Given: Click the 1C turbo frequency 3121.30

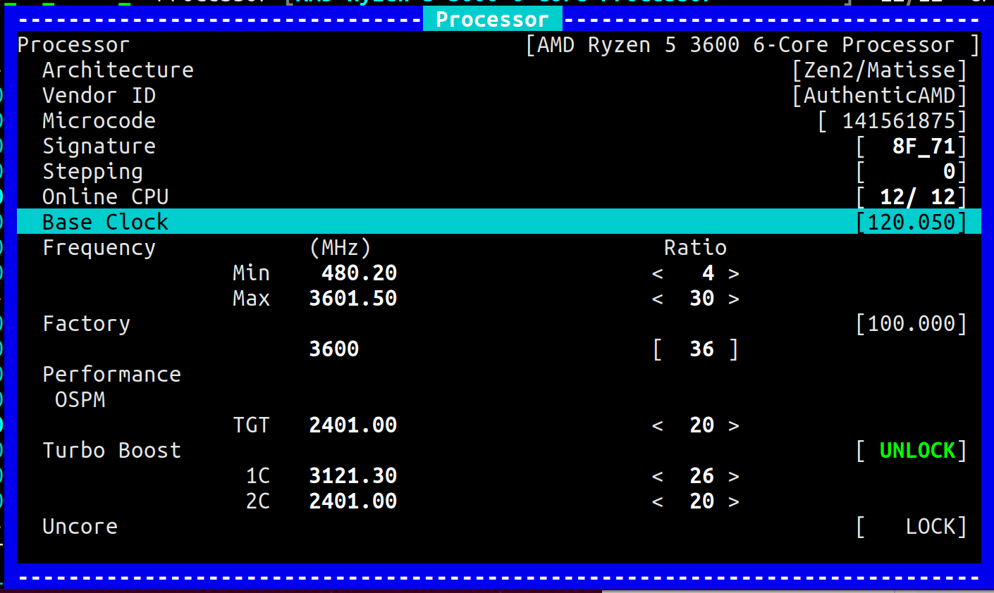Looking at the screenshot, I should point(353,475).
